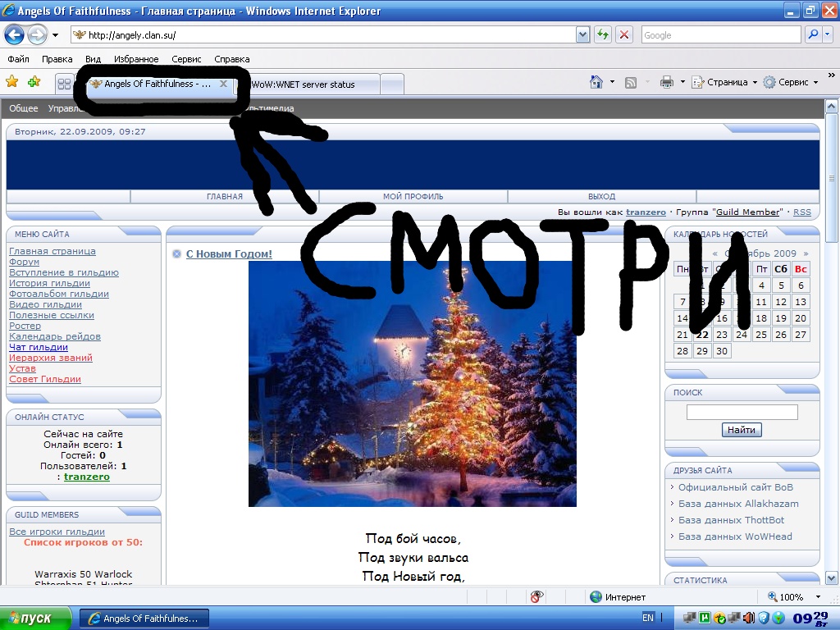Open the База данных WoWHead link

click(x=735, y=536)
